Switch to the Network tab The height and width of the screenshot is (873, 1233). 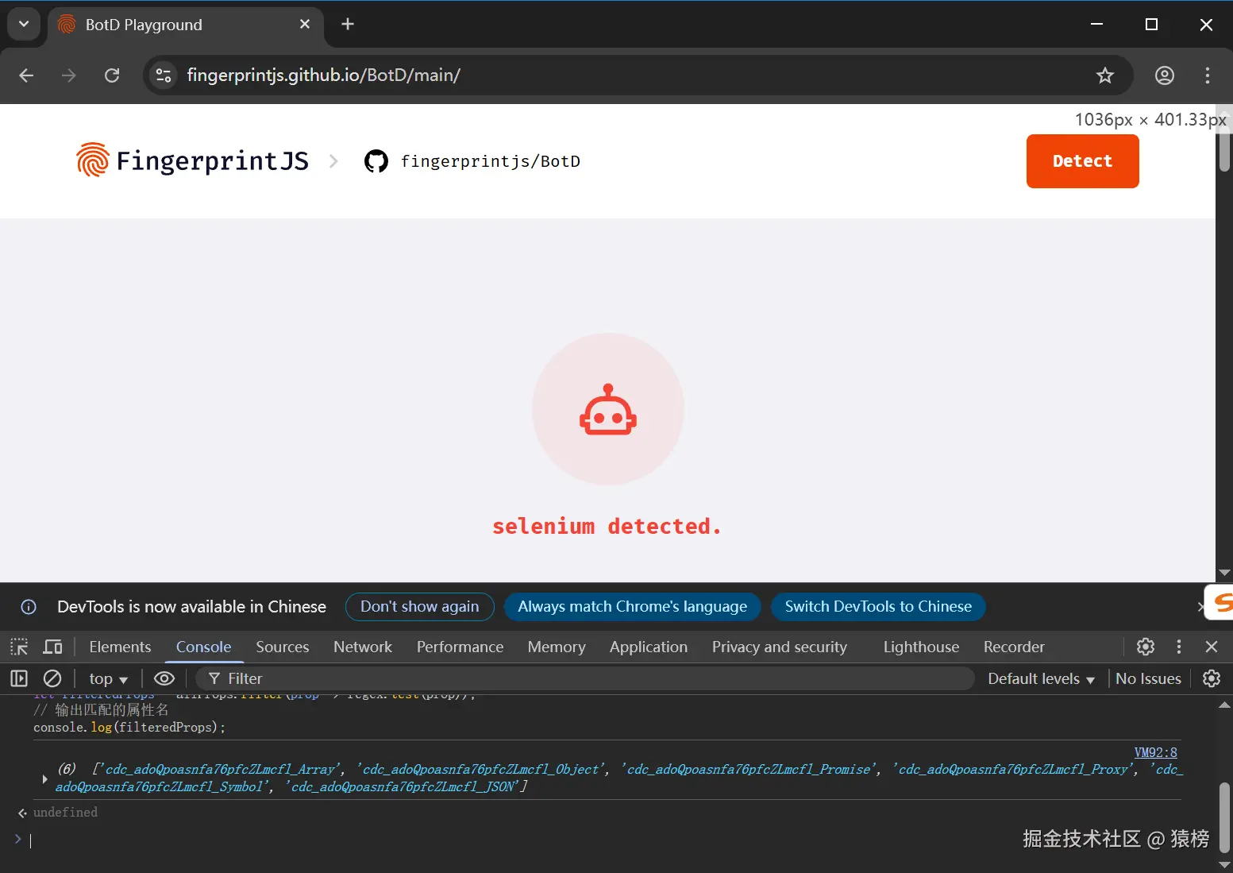click(362, 647)
